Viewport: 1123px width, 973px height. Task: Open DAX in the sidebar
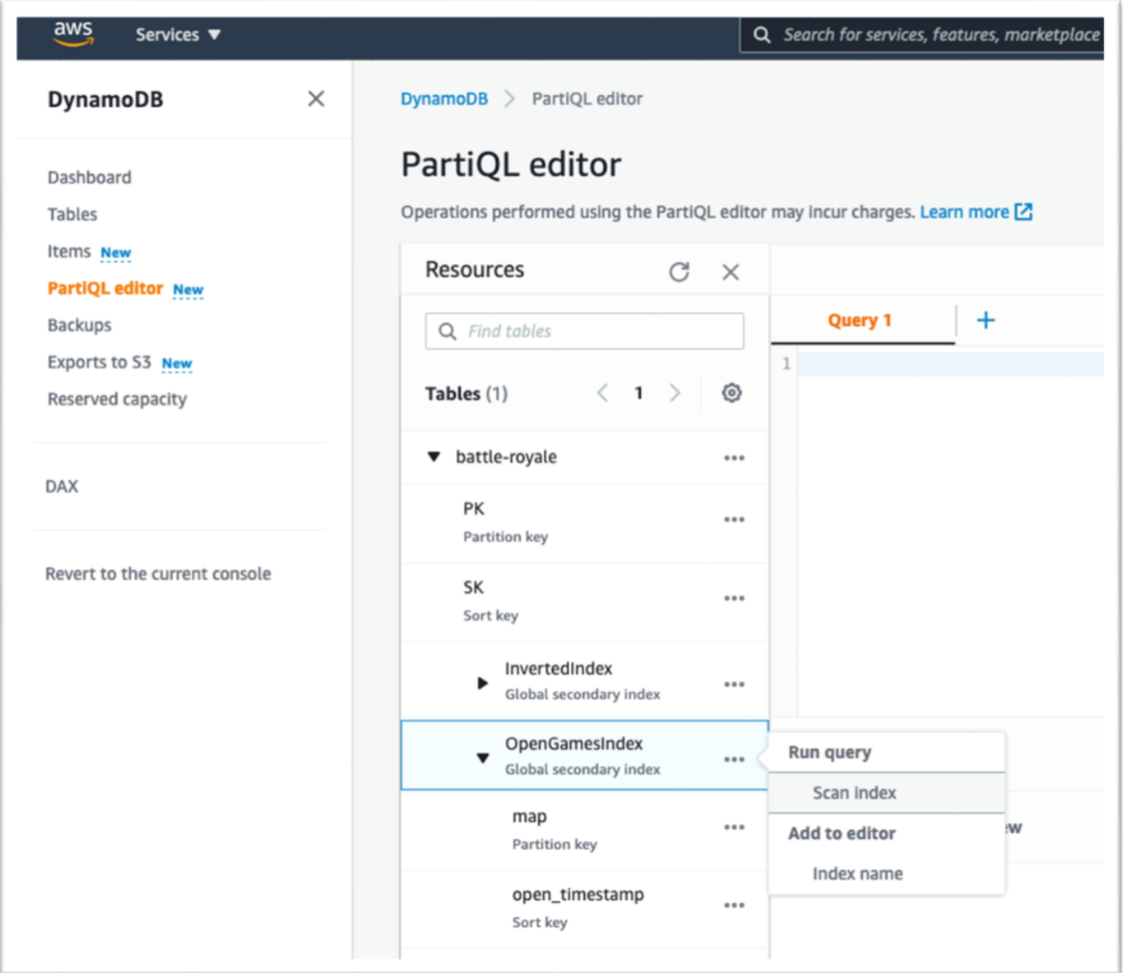tap(62, 486)
